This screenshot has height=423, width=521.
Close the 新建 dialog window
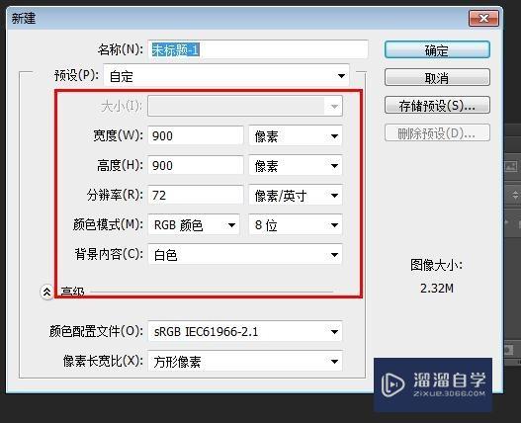pyautogui.click(x=483, y=18)
